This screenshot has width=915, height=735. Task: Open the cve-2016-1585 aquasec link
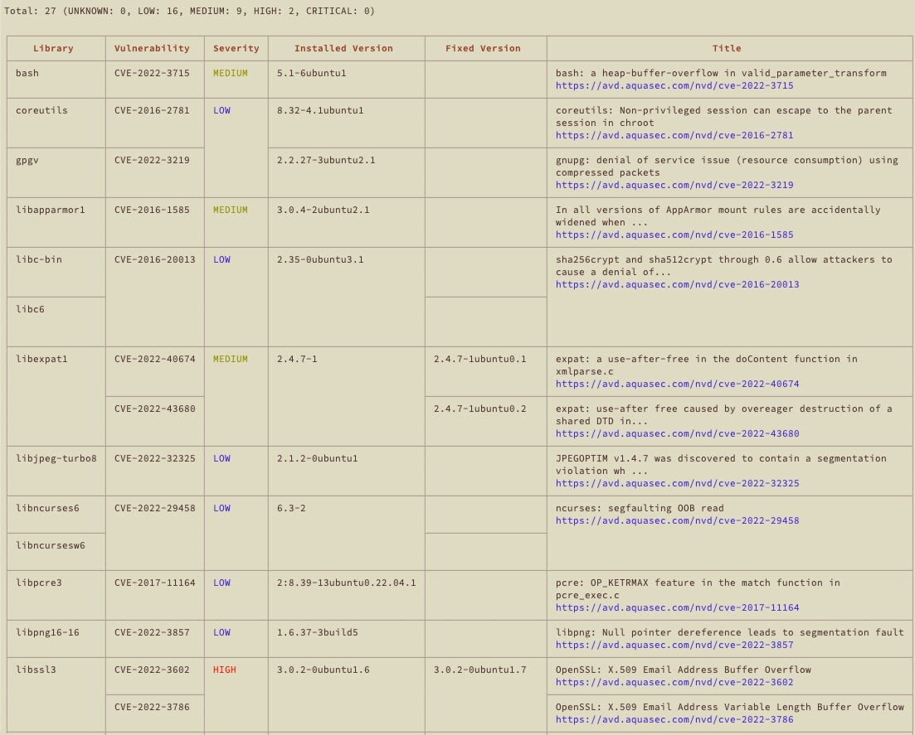674,235
